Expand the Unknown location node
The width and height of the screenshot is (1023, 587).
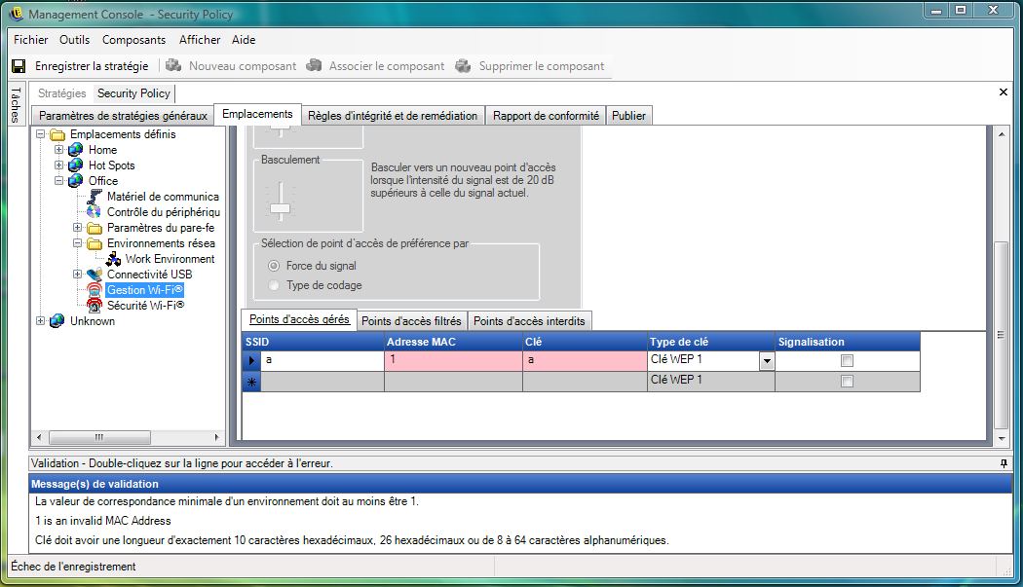pyautogui.click(x=41, y=321)
